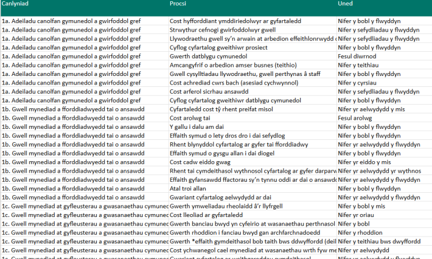Screen dimensions: 432x259
Task: Select cell 'Cost arferol sicrhau answadd'
Action: click(253, 92)
